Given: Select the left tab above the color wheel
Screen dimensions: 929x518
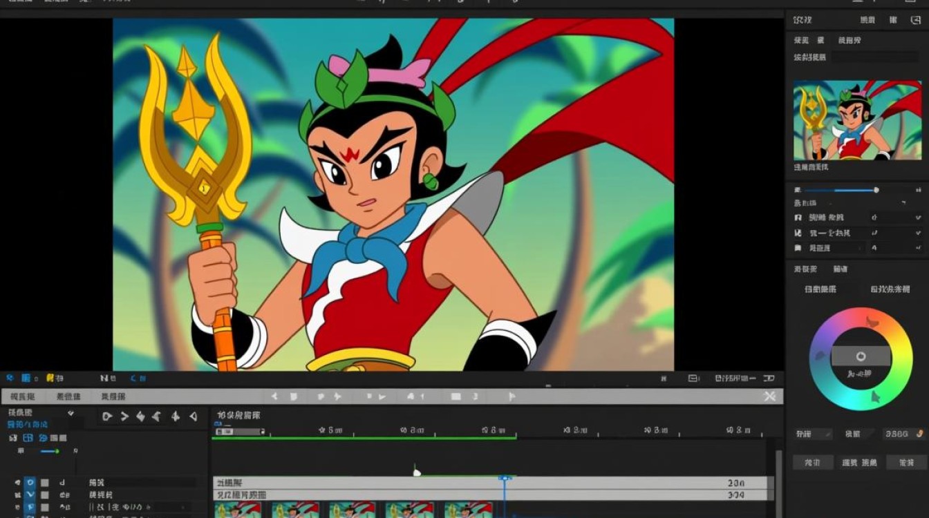Looking at the screenshot, I should (820, 289).
